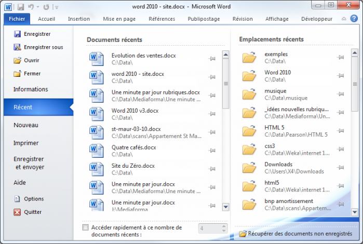
Task: Pin Quatre cafés.docx in recent documents
Action: 212,151
